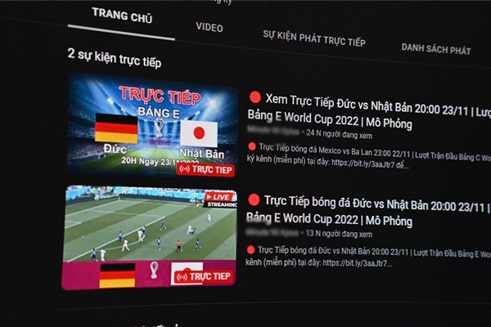This screenshot has width=491, height=327.
Task: Click the TRỰC TIẾP badge on second thumbnail
Action: point(203,276)
